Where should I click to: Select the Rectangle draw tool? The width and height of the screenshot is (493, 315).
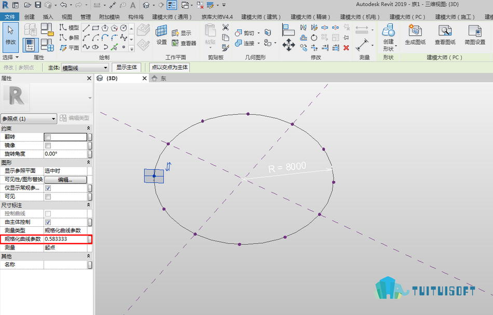pyautogui.click(x=95, y=29)
